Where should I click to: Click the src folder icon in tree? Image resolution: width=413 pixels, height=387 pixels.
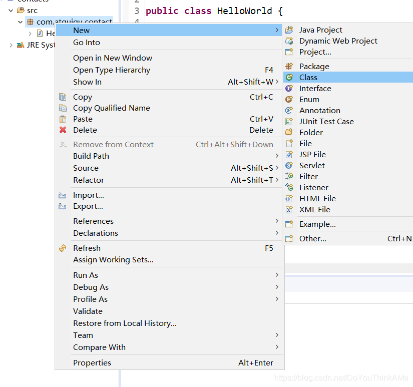pos(21,11)
